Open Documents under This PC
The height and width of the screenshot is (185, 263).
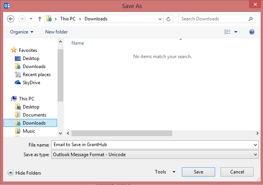pos(34,115)
